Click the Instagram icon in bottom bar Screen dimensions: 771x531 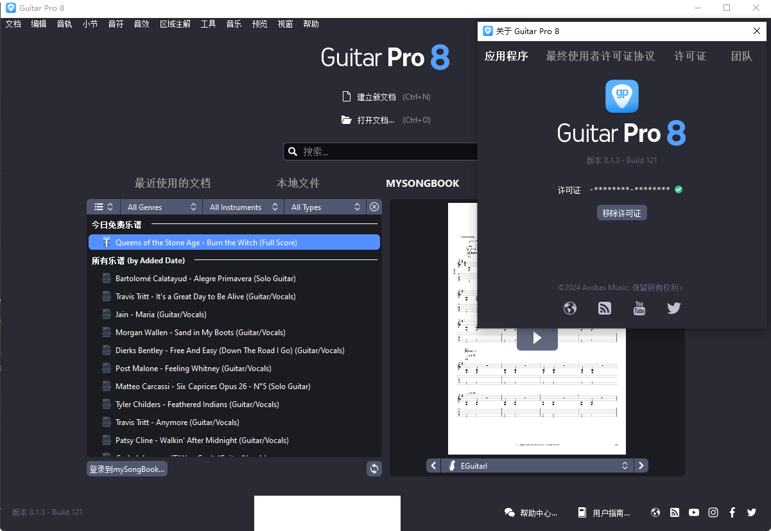tap(713, 512)
